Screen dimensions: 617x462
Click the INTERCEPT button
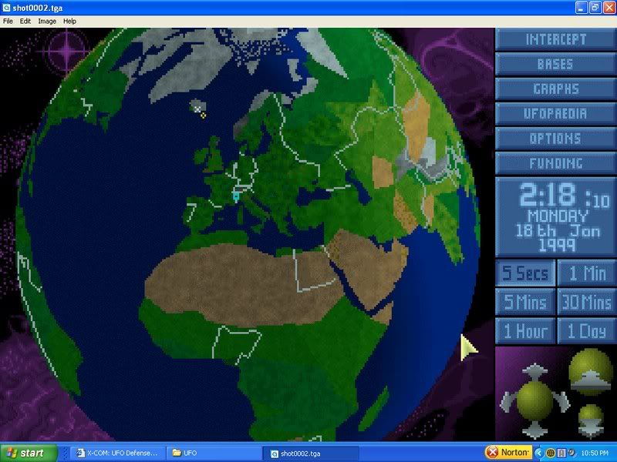coord(555,39)
